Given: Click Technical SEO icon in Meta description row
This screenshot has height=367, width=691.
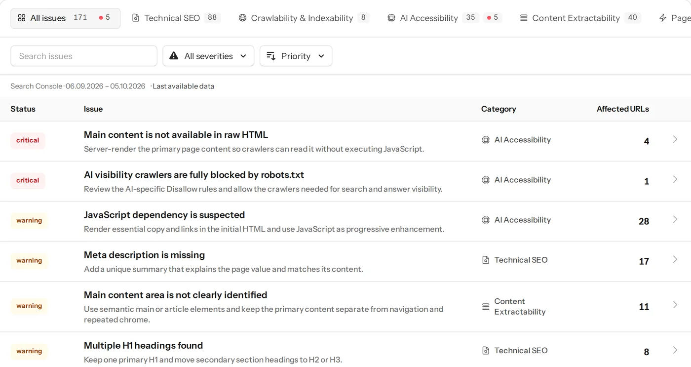Looking at the screenshot, I should (486, 260).
